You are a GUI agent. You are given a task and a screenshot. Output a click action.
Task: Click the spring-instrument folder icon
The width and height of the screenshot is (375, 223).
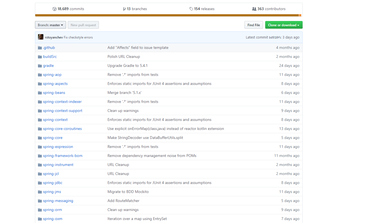click(40, 165)
